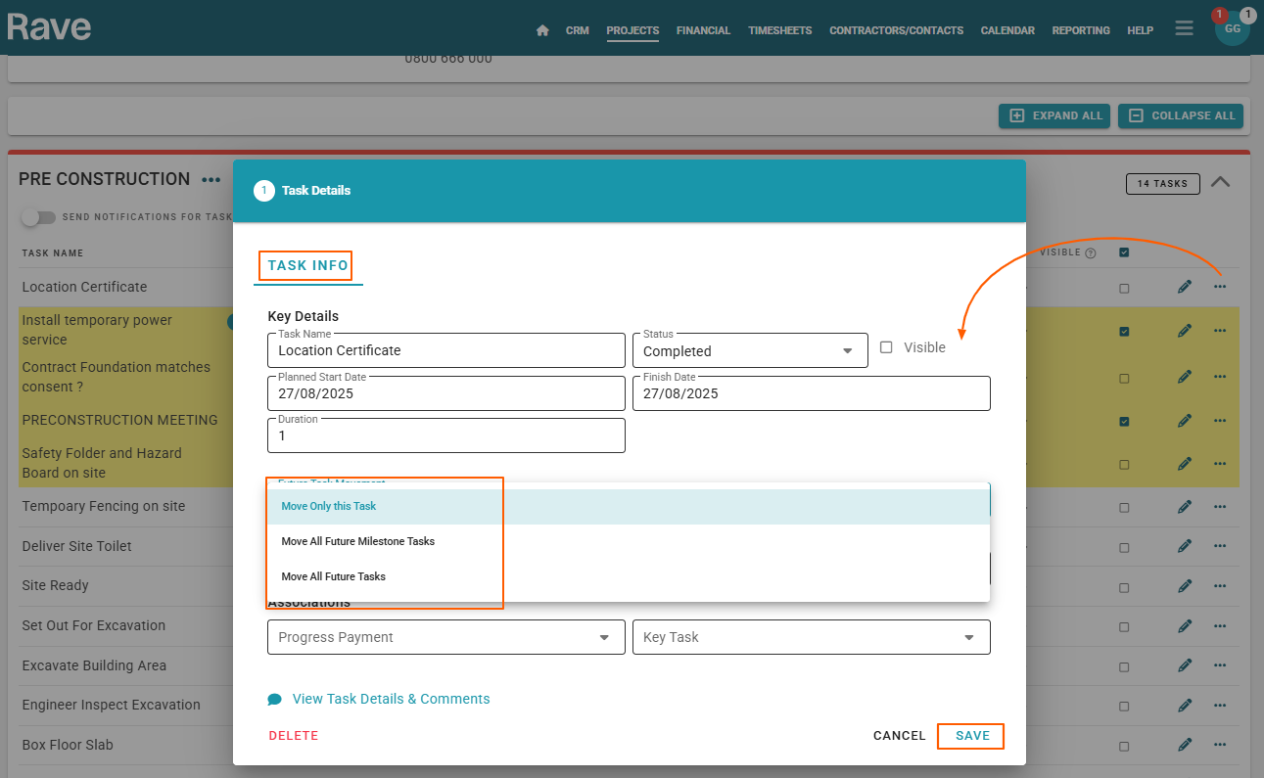1264x778 pixels.
Task: Open more options for Contract Foundation row
Action: pos(1219,377)
